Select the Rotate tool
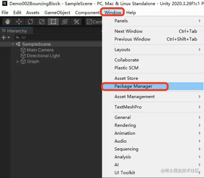204x178 pixels. (x=31, y=22)
